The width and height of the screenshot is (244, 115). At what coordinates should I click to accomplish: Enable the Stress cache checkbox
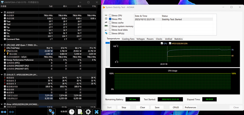click(110, 23)
